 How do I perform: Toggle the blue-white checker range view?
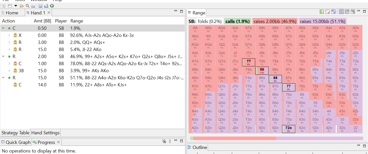click(334, 12)
